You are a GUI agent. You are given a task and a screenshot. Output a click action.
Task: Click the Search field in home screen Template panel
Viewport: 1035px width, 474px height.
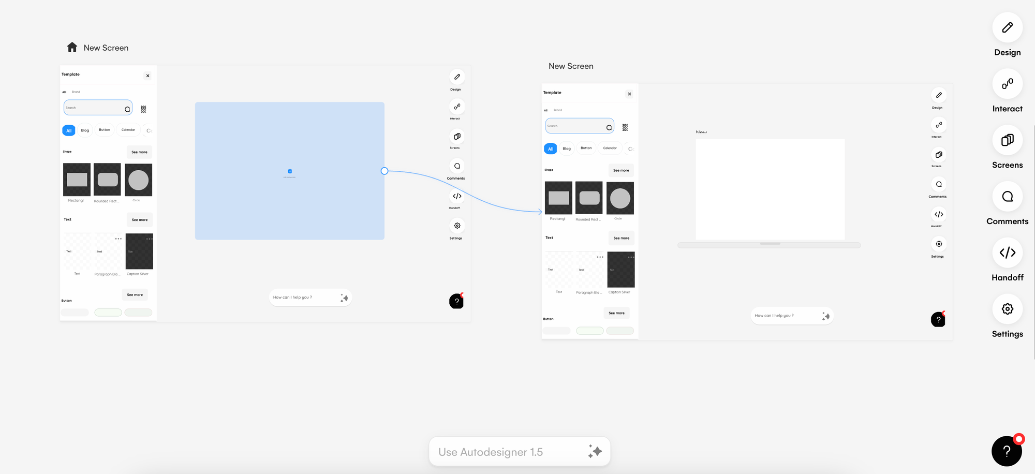[98, 108]
